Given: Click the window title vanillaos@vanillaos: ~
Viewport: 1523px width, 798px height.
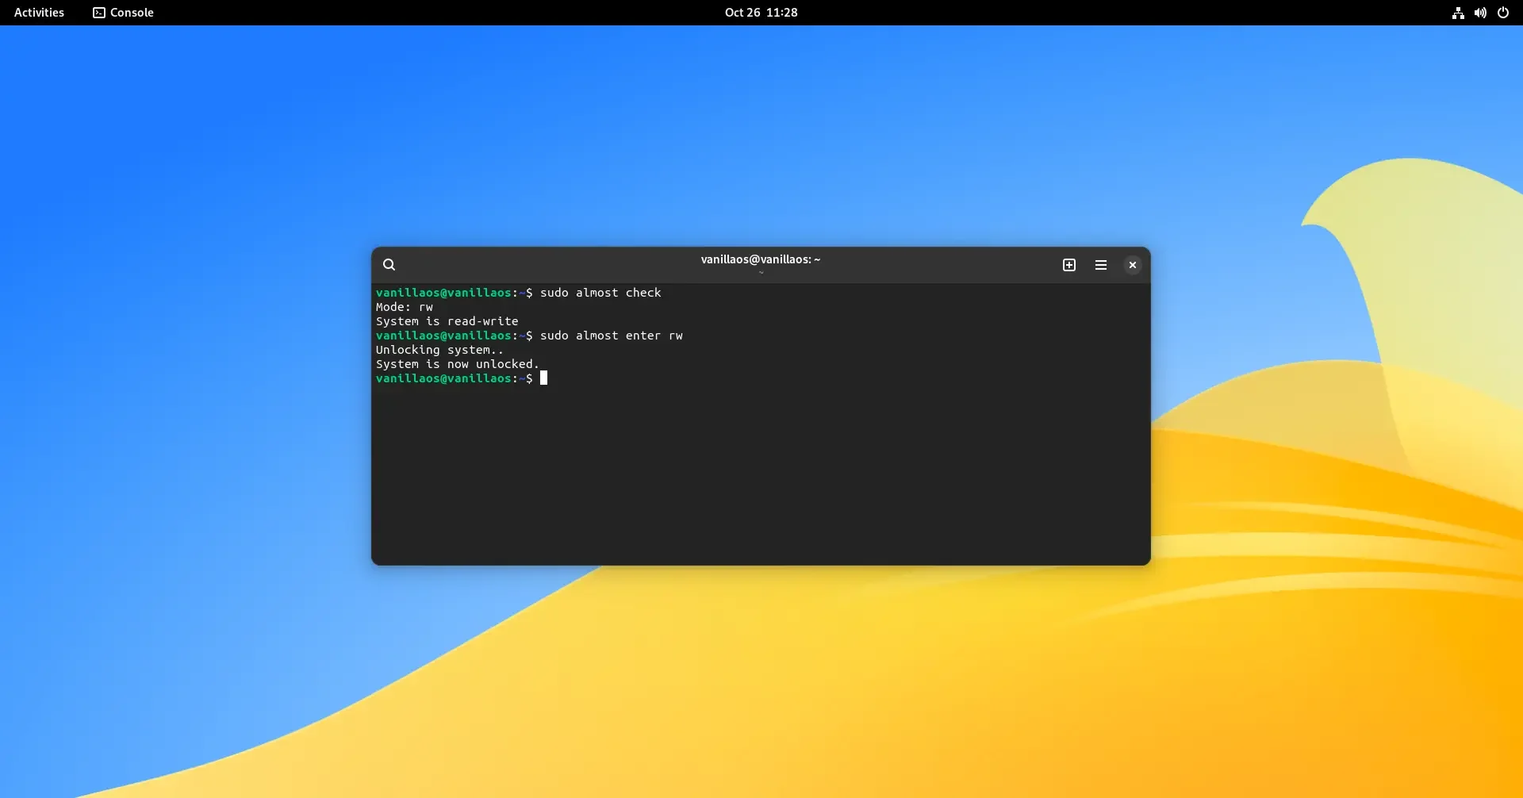Looking at the screenshot, I should (x=761, y=259).
